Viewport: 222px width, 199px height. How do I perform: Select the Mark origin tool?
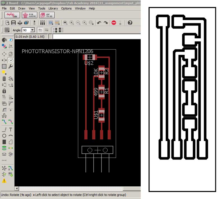(11, 46)
